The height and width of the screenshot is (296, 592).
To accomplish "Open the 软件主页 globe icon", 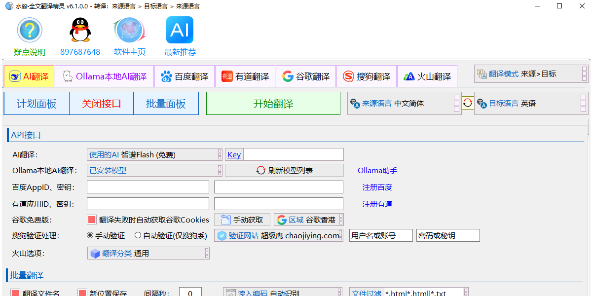I will tap(130, 31).
